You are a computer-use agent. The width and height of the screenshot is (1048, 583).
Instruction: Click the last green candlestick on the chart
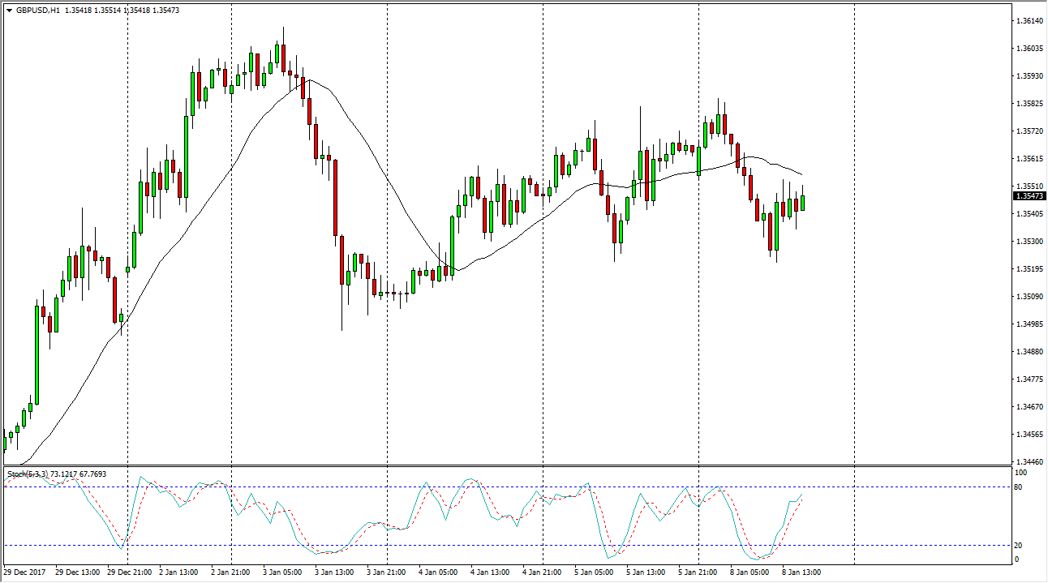pos(802,203)
